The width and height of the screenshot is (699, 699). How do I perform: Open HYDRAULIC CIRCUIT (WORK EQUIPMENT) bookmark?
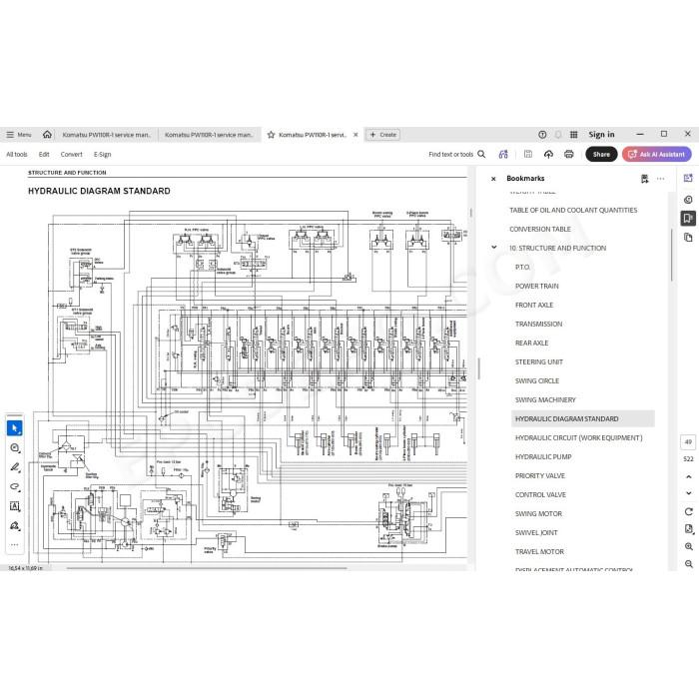(578, 437)
